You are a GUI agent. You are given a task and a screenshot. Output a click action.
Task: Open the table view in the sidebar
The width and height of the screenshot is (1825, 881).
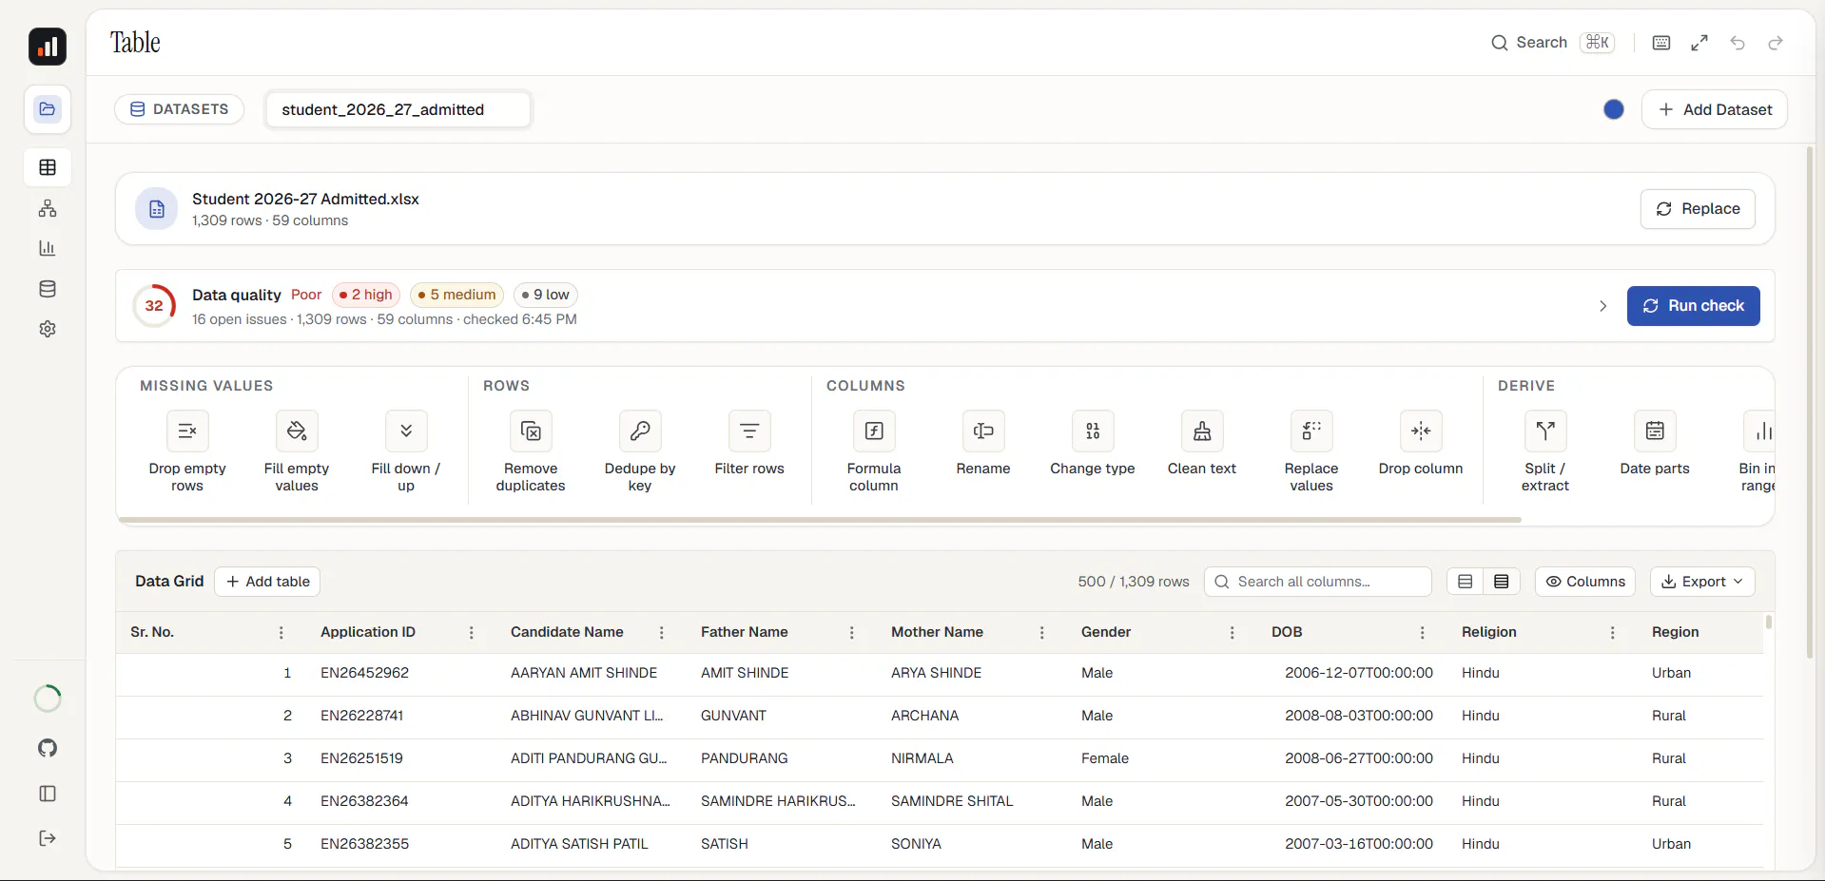tap(48, 167)
